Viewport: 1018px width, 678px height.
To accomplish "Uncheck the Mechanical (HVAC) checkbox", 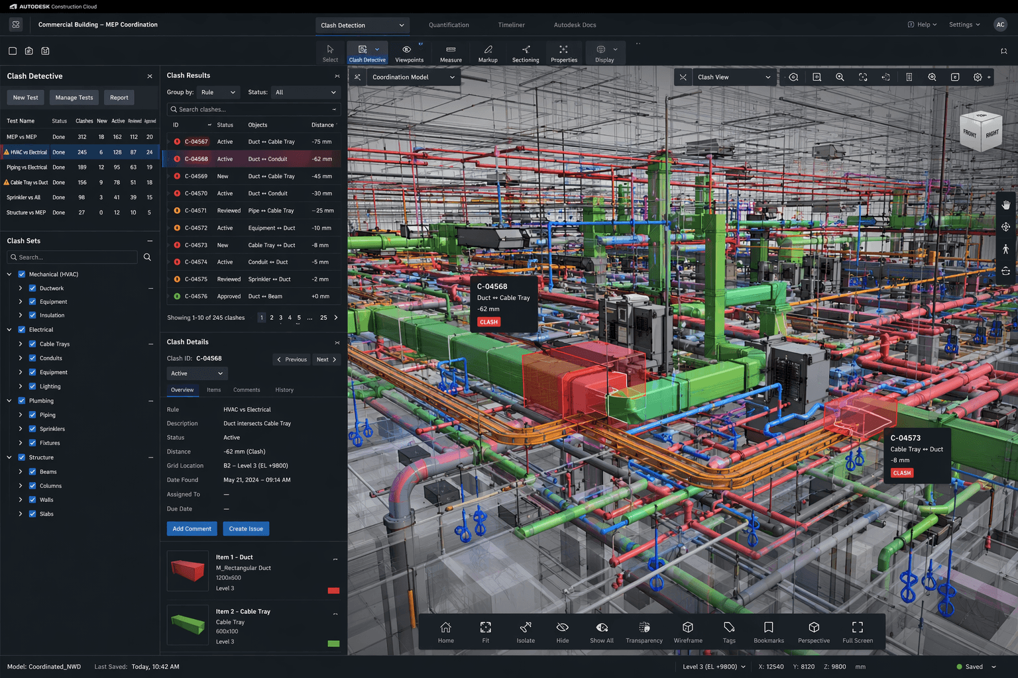I will 21,274.
